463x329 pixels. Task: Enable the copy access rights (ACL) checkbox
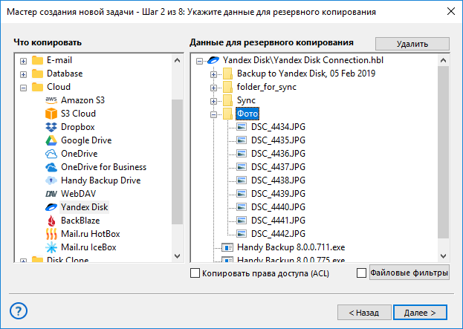click(195, 274)
